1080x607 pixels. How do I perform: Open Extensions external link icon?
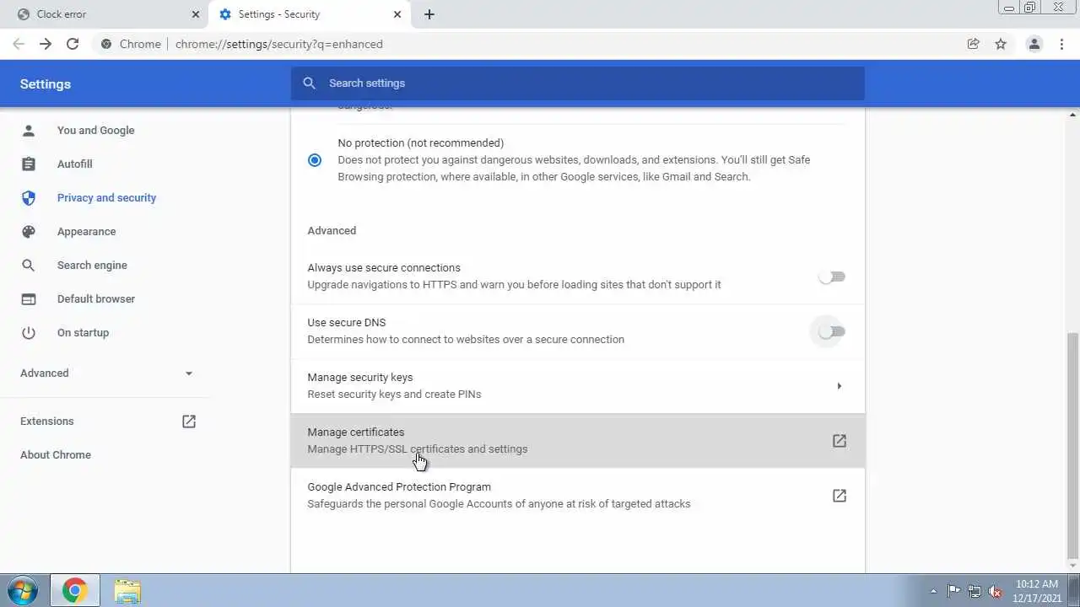point(189,421)
